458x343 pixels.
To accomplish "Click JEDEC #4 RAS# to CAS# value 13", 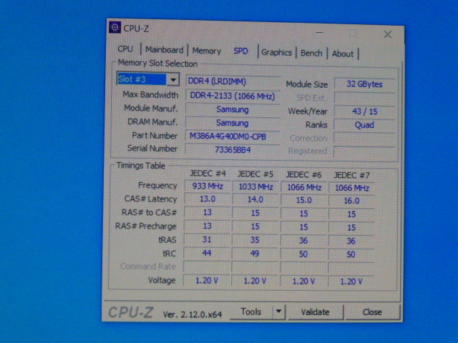I will (x=208, y=213).
